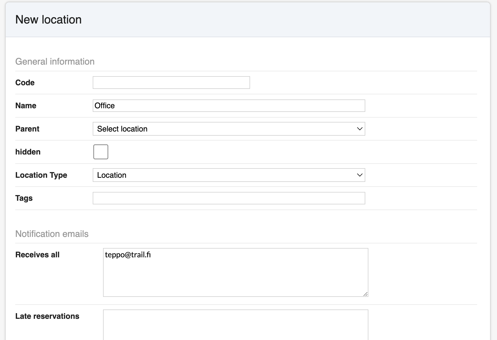
Task: Click the 'Location Type' label
Action: (x=41, y=175)
